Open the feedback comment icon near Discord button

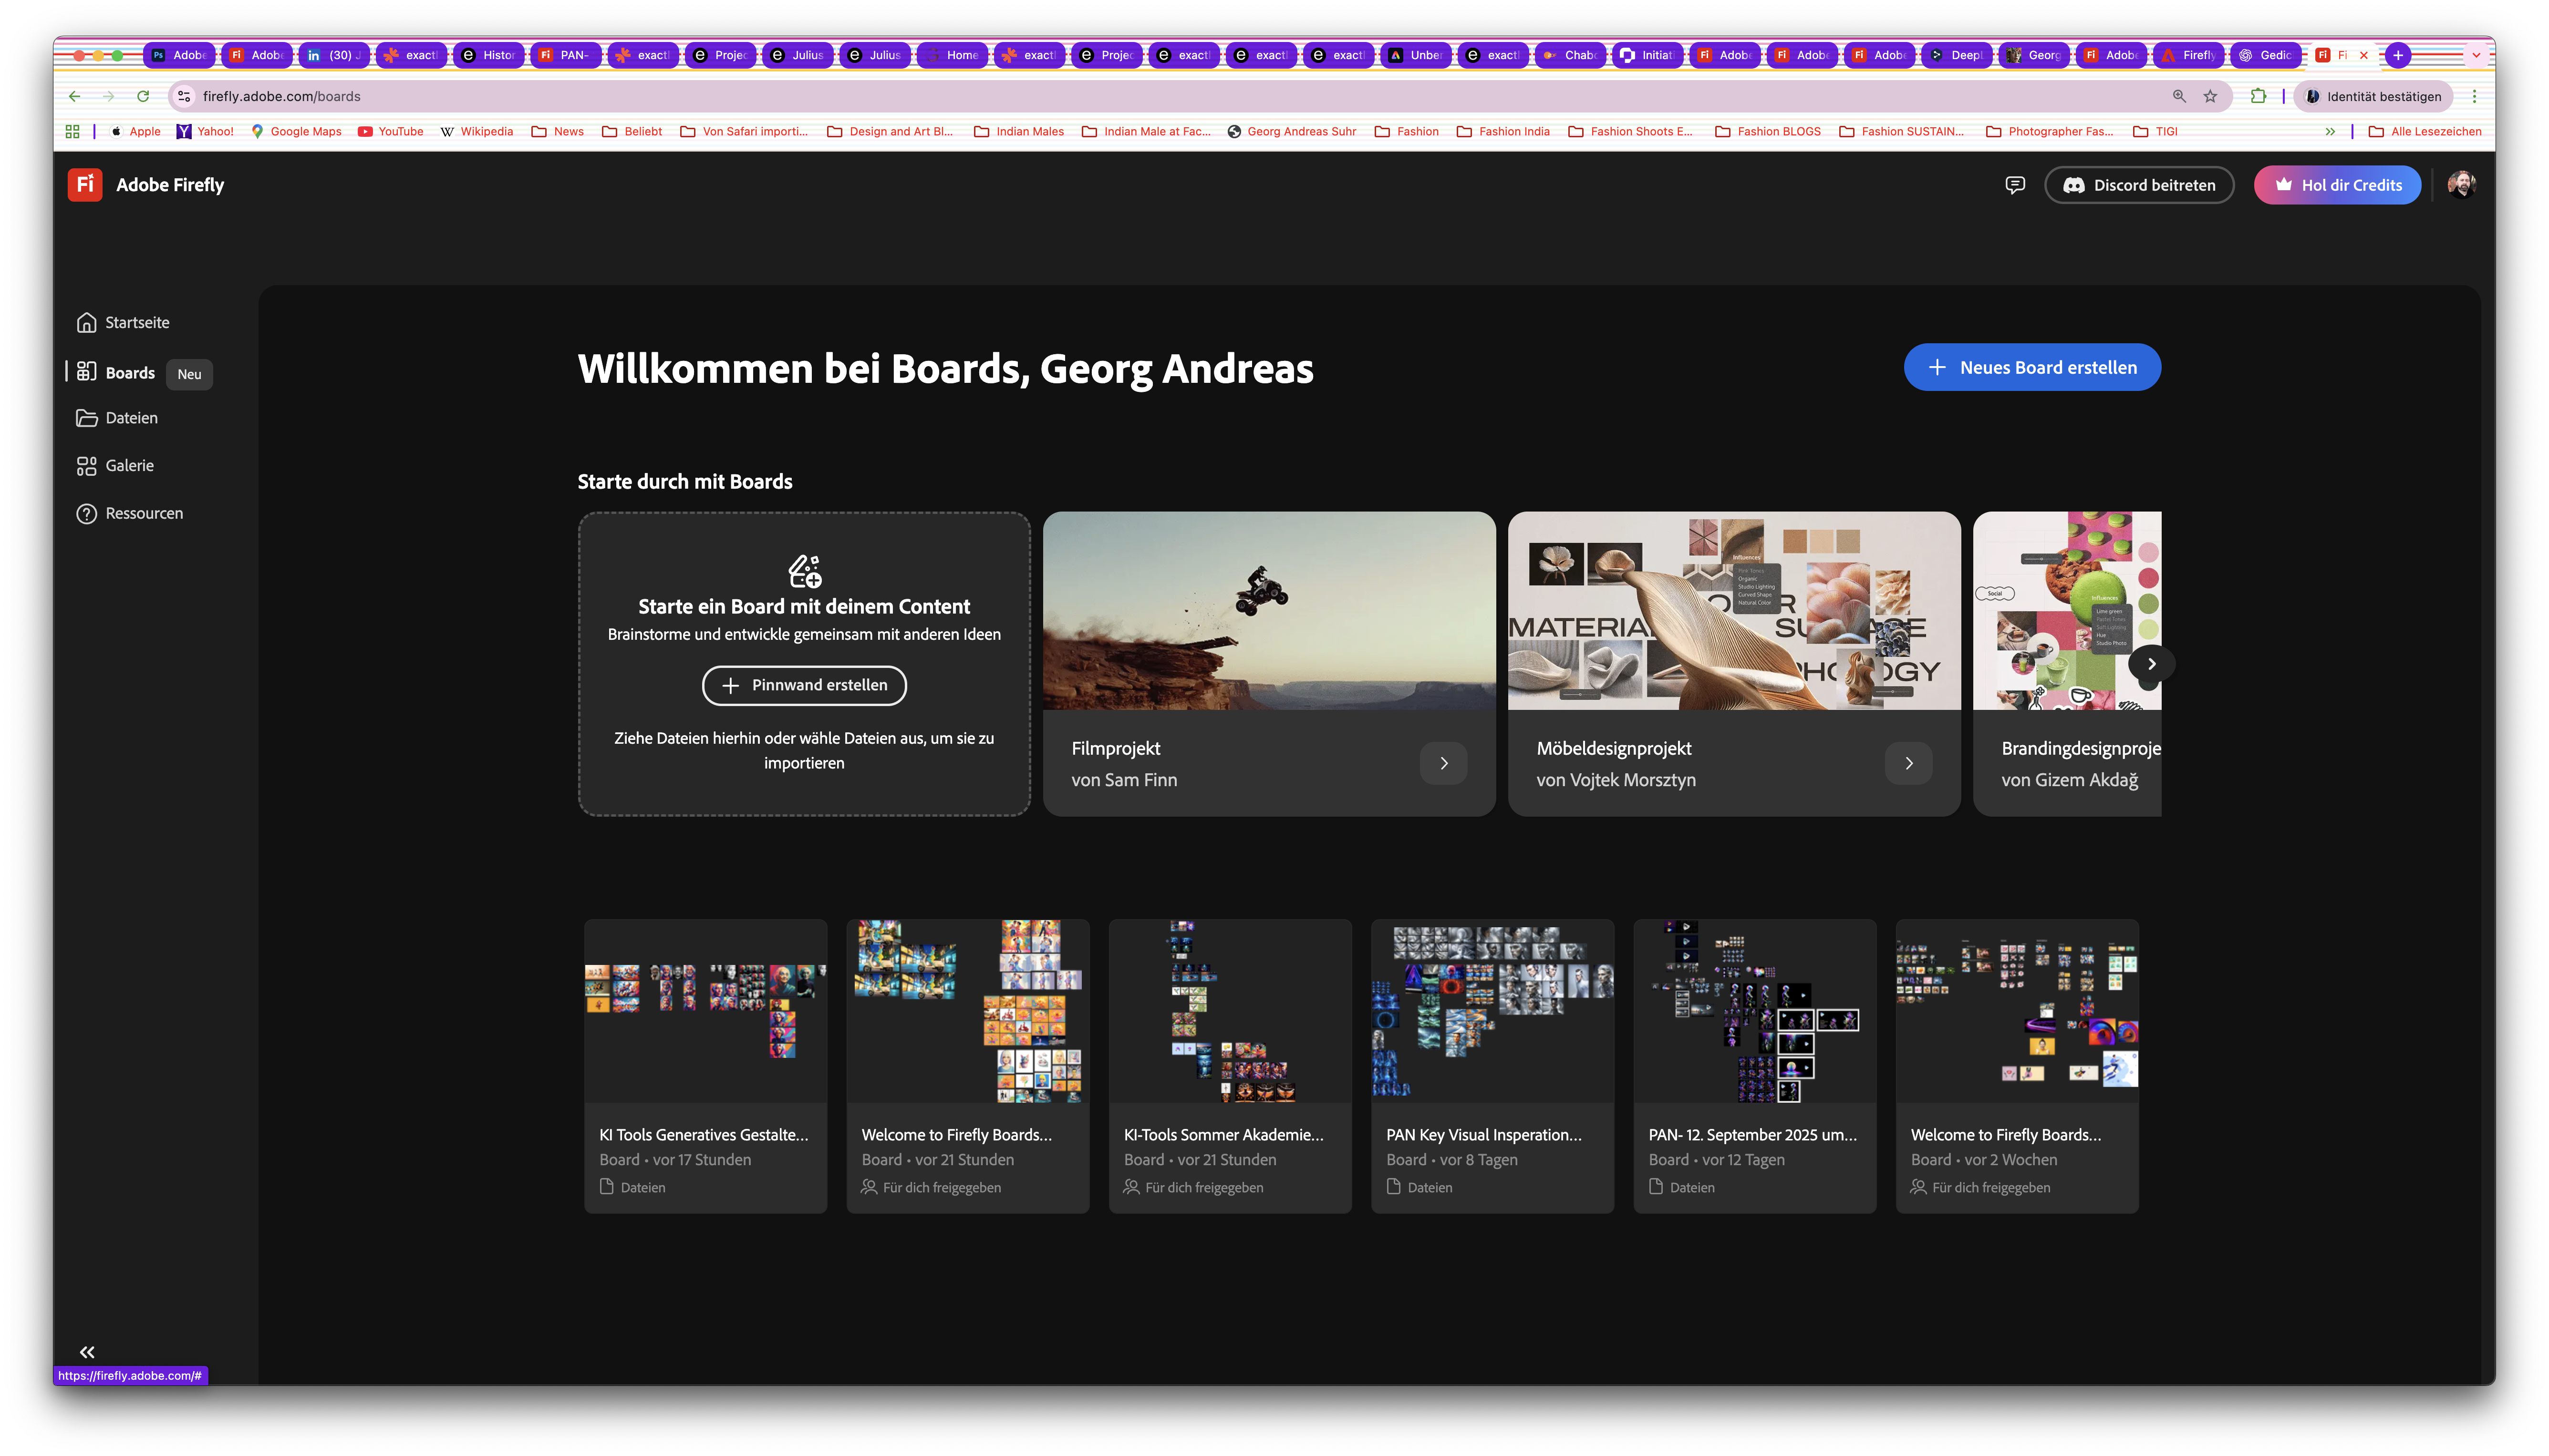point(2015,185)
